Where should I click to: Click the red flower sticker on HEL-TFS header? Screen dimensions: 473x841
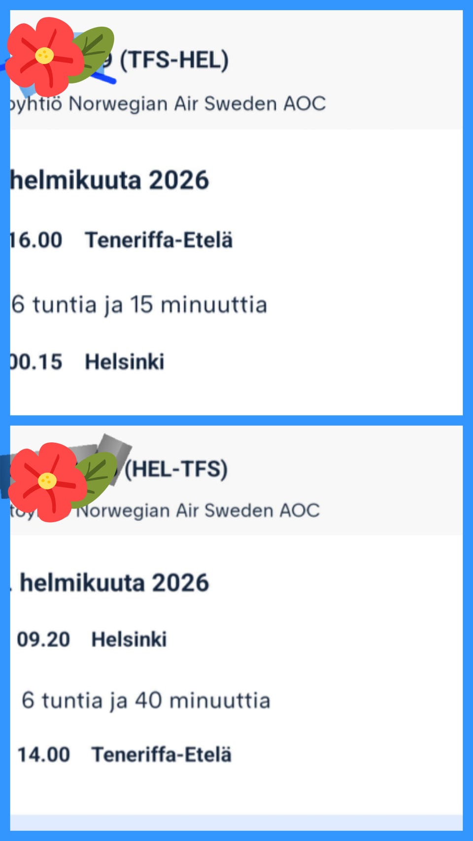click(46, 481)
